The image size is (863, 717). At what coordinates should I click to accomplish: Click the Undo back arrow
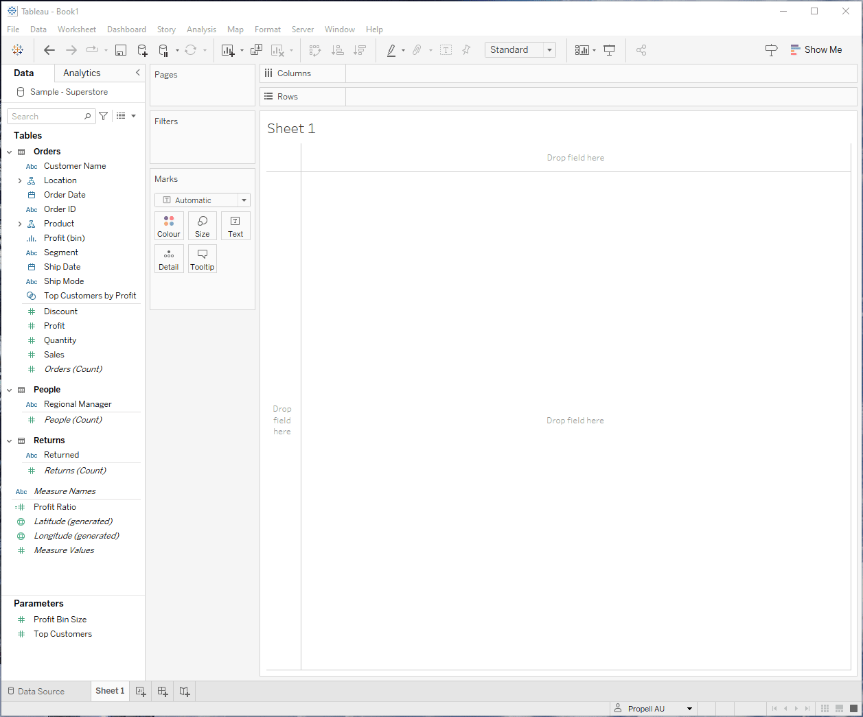coord(49,50)
